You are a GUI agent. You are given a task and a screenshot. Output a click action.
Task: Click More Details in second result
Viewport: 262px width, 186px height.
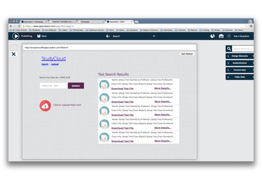[x=163, y=102]
